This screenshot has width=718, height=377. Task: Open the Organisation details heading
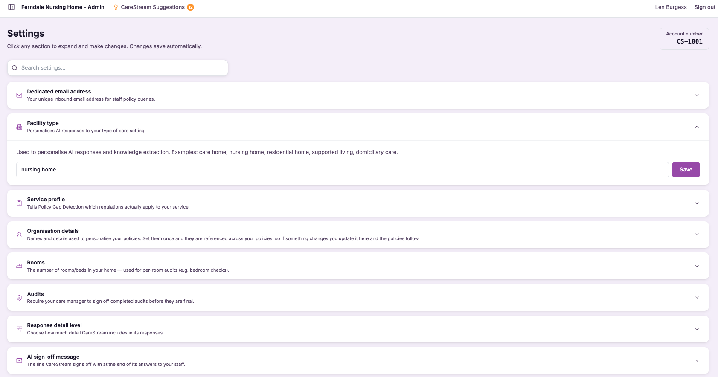53,231
